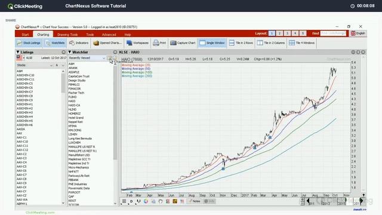Collapse the Listings panel triangle
382x215 pixels.
(x=18, y=52)
